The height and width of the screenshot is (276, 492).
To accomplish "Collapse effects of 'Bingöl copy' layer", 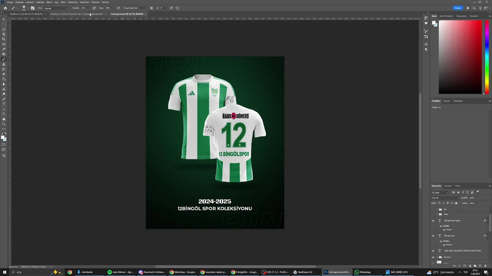I will [488, 236].
